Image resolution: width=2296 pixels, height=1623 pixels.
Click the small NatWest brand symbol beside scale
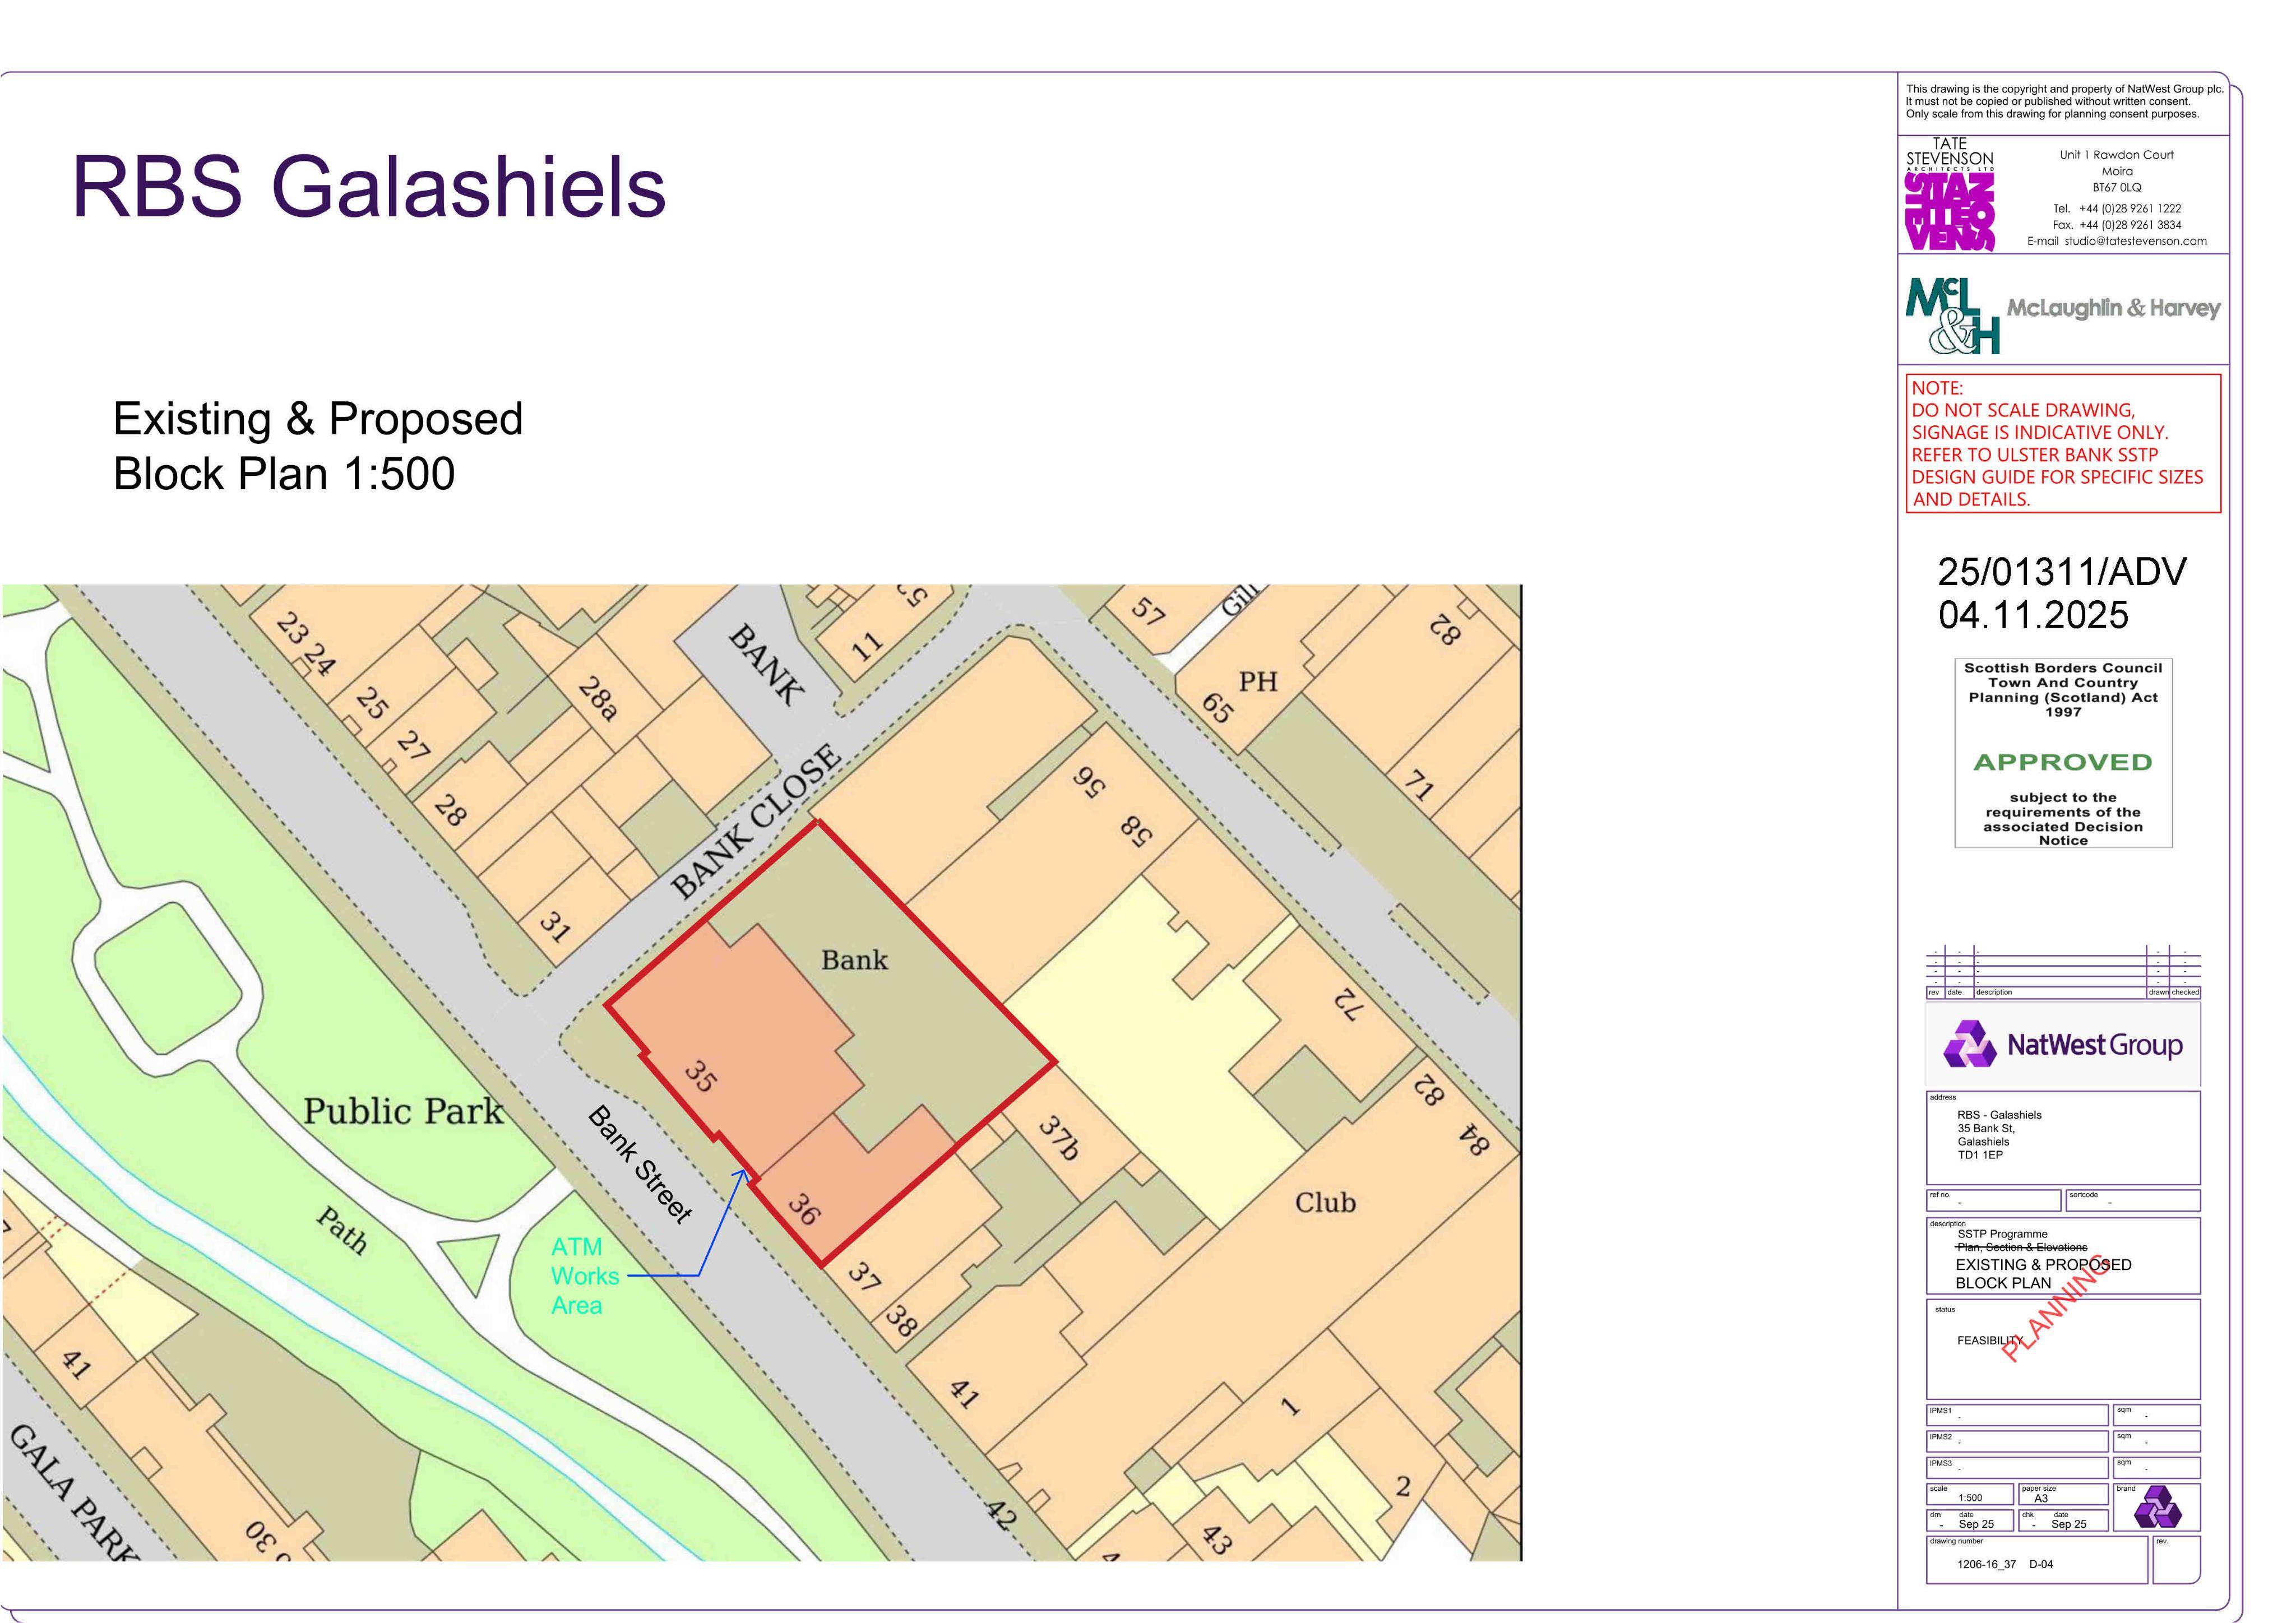pyautogui.click(x=2157, y=1507)
